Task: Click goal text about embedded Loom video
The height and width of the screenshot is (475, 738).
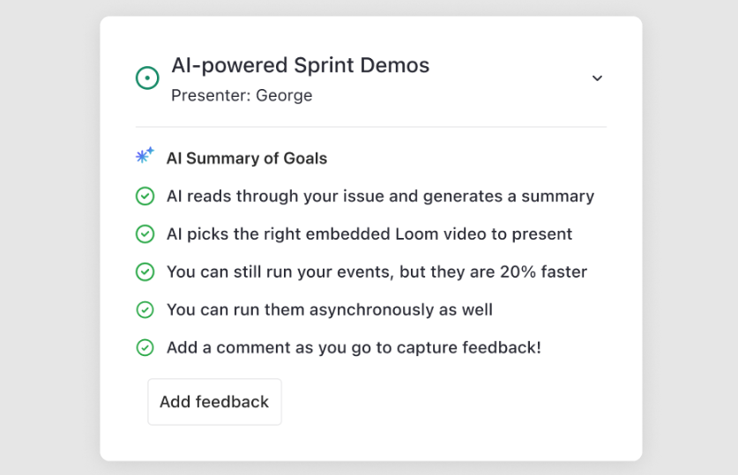Action: click(x=369, y=234)
